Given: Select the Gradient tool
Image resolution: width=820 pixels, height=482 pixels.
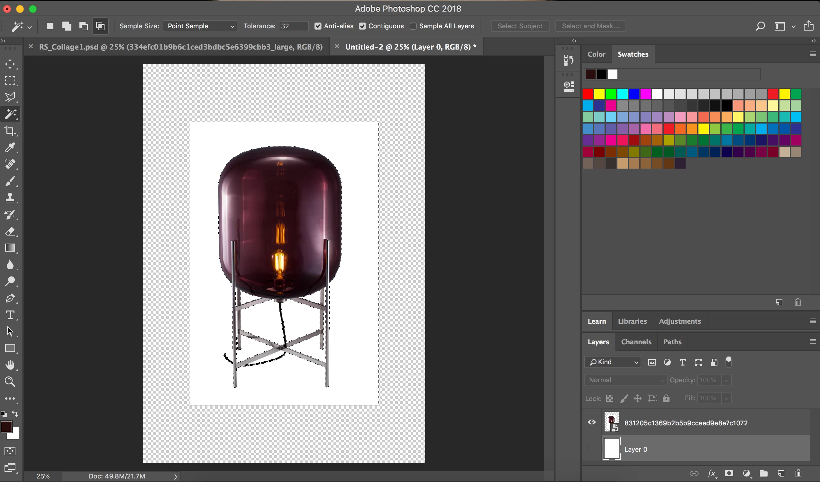Looking at the screenshot, I should point(10,248).
